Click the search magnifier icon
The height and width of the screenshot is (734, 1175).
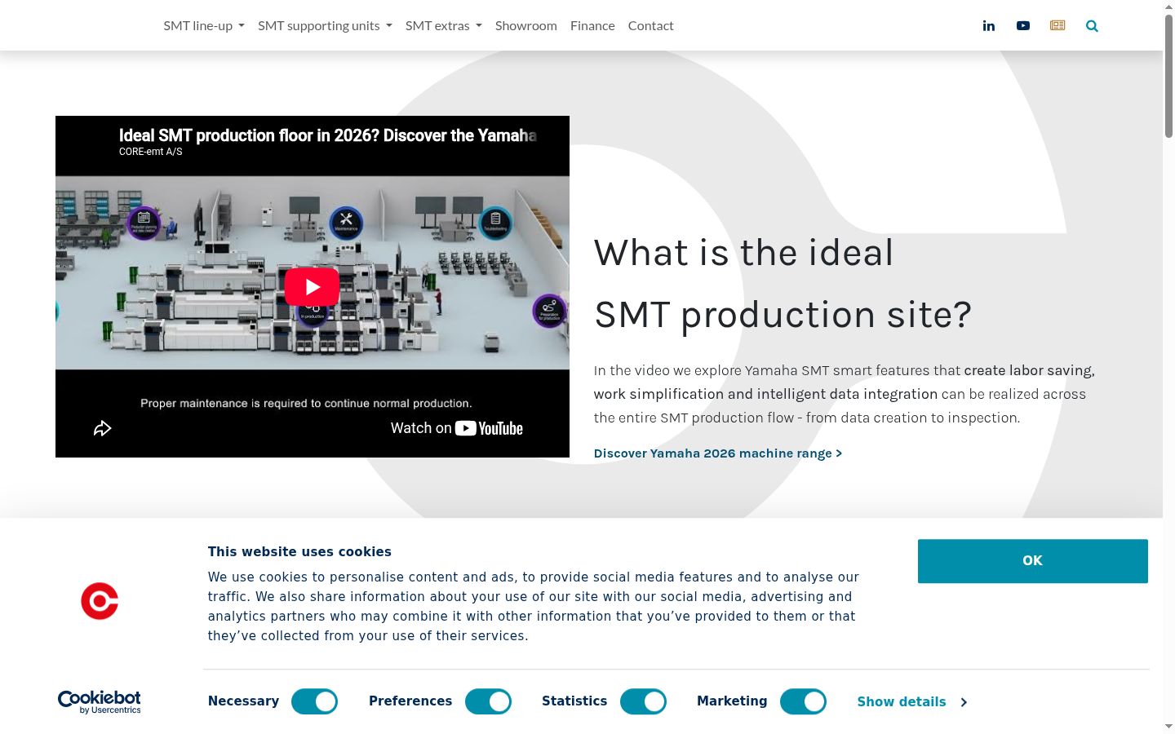[x=1092, y=26]
